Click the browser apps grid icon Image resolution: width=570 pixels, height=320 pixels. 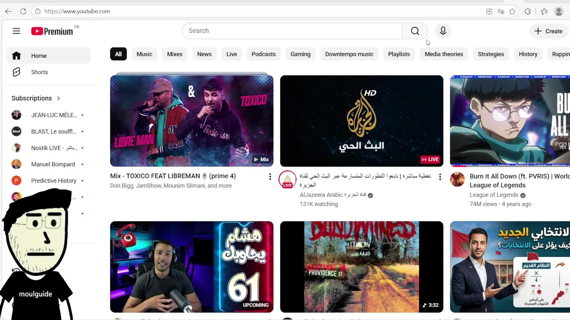tap(489, 12)
